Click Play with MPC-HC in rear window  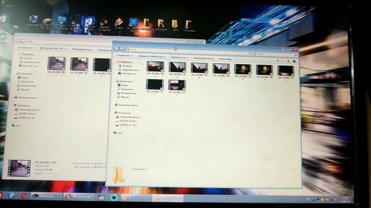point(52,49)
